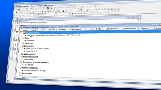Align text left in formatting toolbar
Image resolution: width=161 pixels, height=90 pixels.
(73, 14)
